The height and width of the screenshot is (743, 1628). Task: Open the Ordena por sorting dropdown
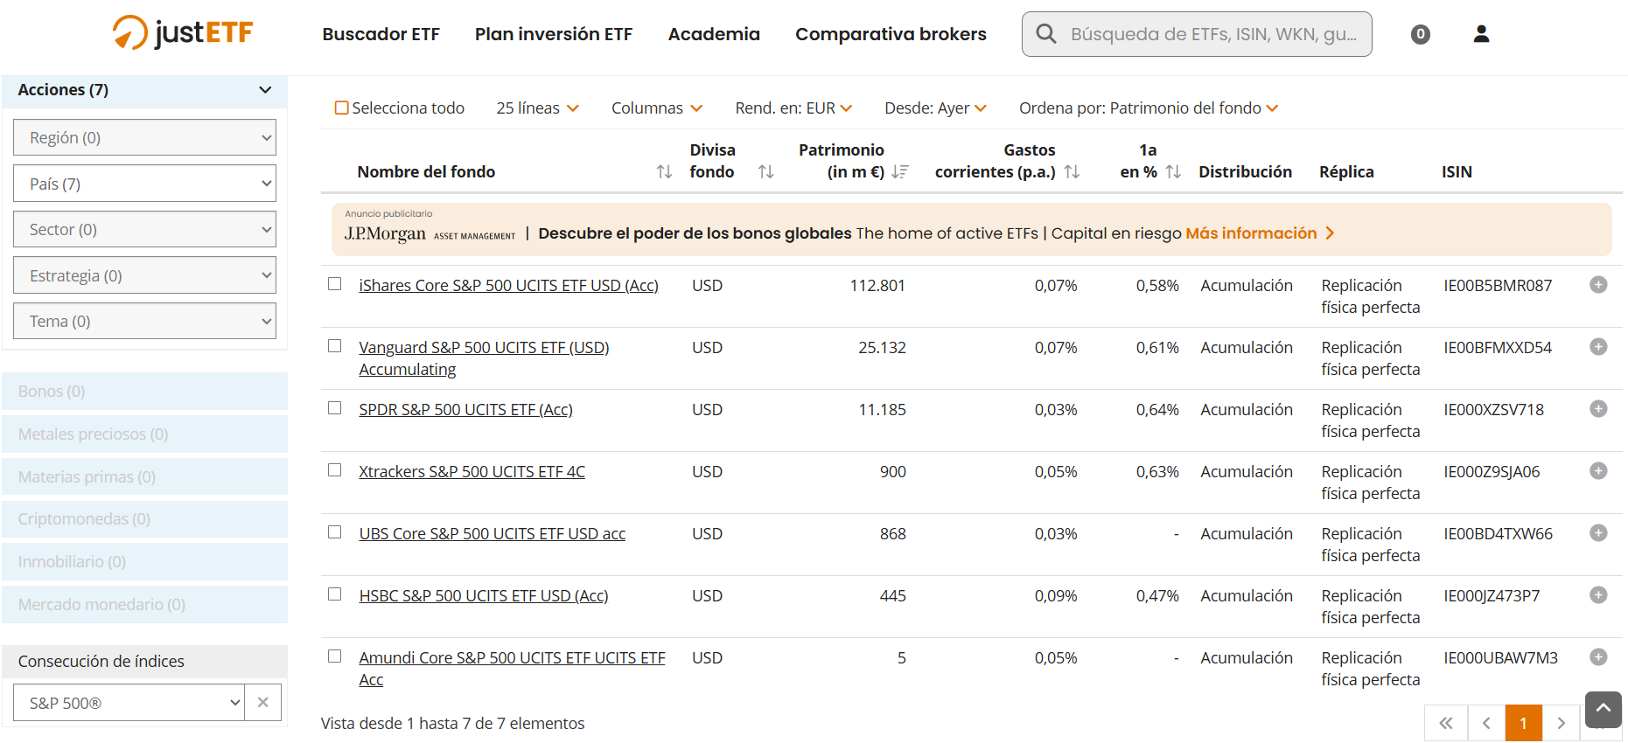[1148, 108]
